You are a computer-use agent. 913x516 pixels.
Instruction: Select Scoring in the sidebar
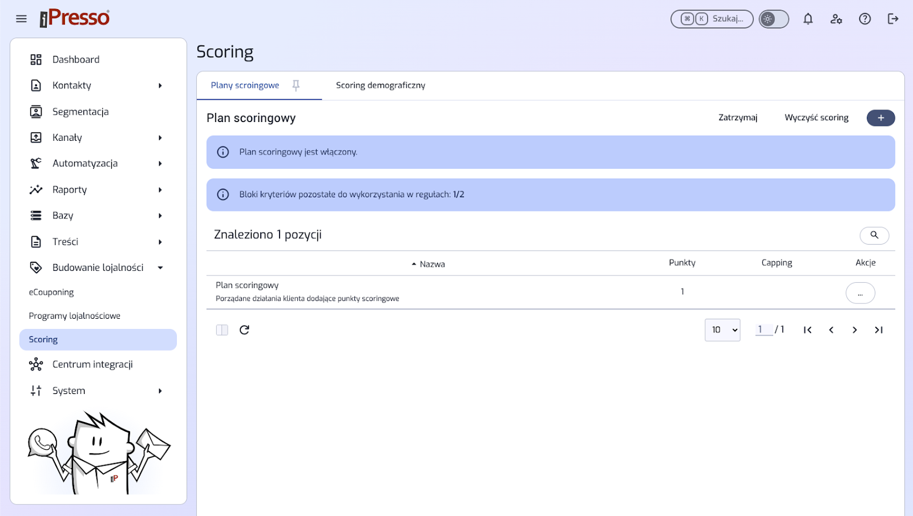[x=98, y=339]
